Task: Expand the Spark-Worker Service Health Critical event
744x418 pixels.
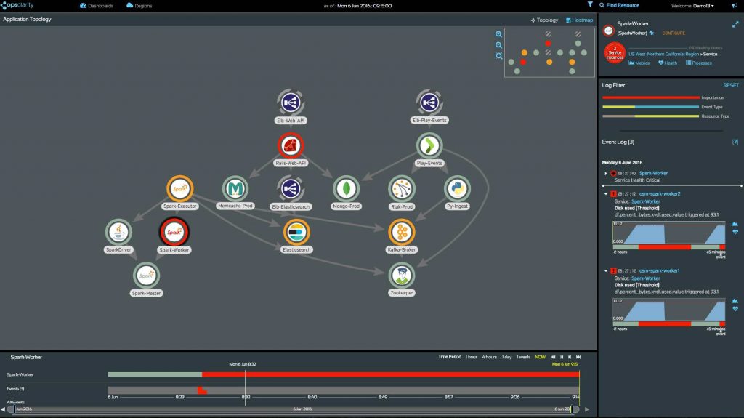Action: pyautogui.click(x=605, y=173)
